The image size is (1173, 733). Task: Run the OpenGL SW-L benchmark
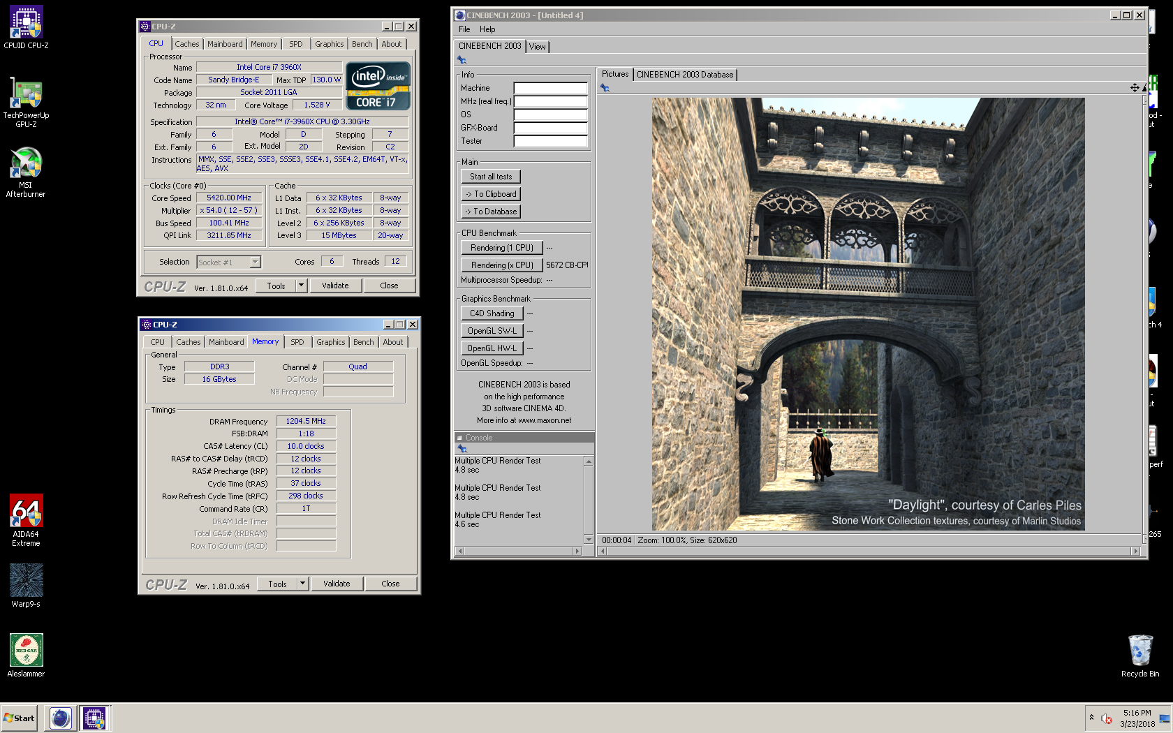coord(492,331)
